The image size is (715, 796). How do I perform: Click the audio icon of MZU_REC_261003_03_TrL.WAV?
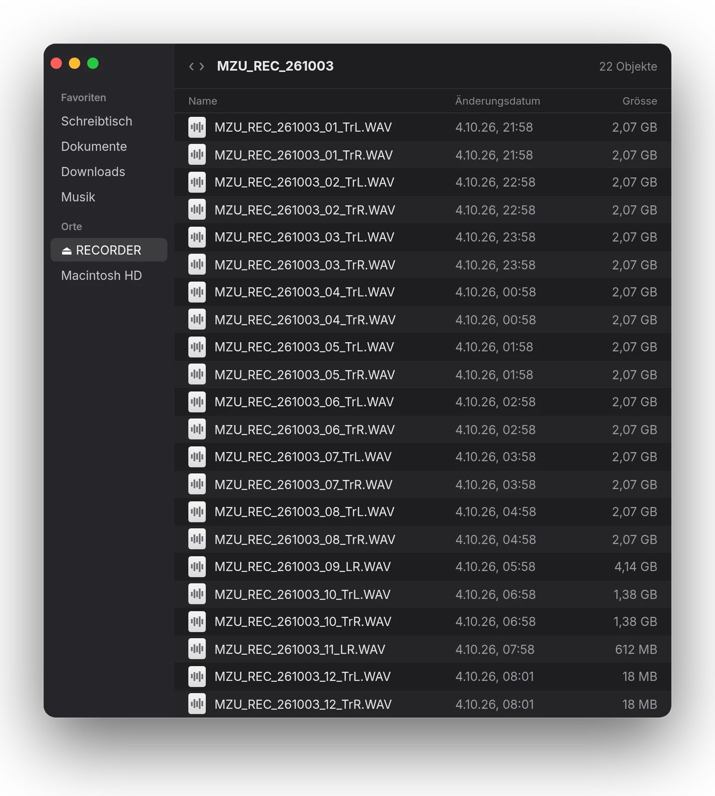(x=197, y=237)
